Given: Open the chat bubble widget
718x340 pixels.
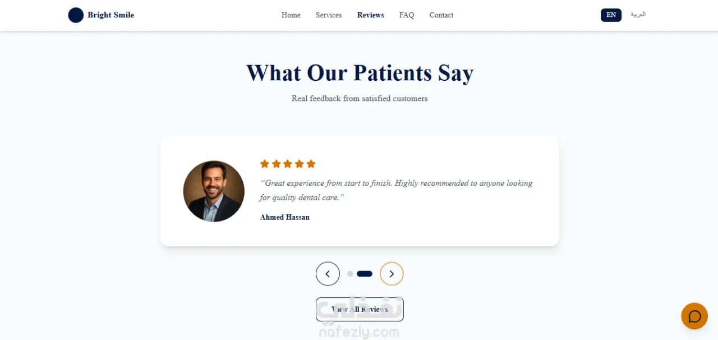Looking at the screenshot, I should (x=694, y=316).
